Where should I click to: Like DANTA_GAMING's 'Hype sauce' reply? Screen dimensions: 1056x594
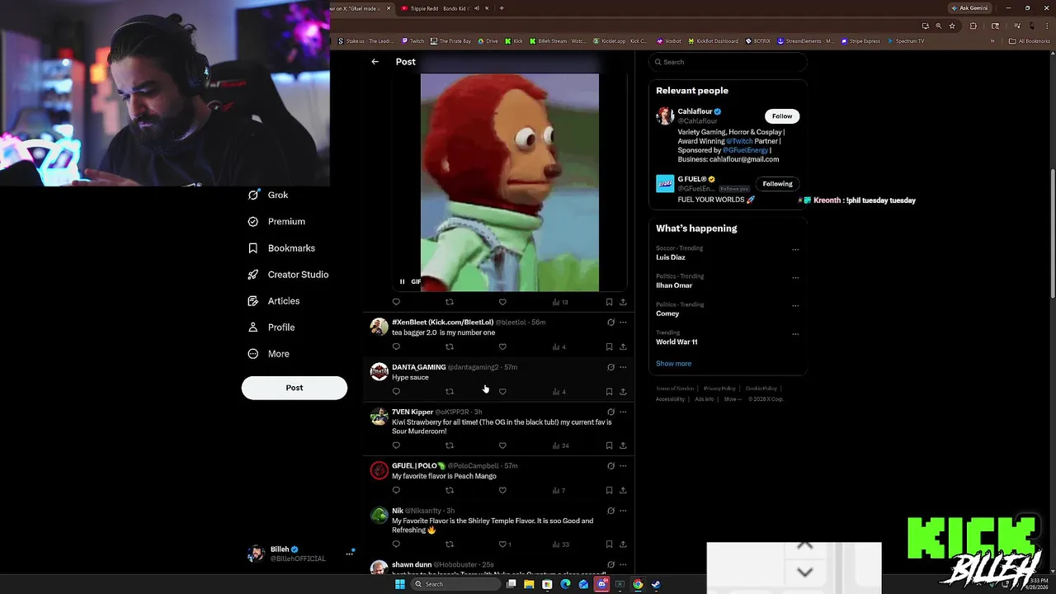[x=502, y=391]
